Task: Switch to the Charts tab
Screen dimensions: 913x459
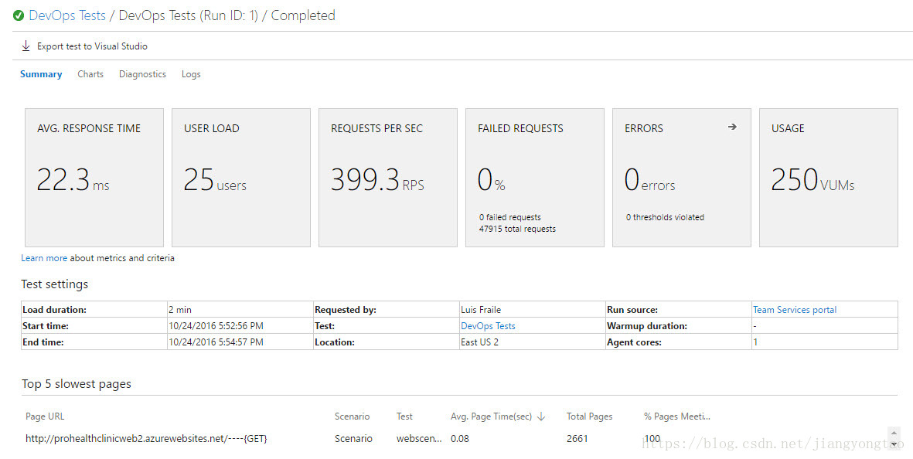Action: point(90,74)
